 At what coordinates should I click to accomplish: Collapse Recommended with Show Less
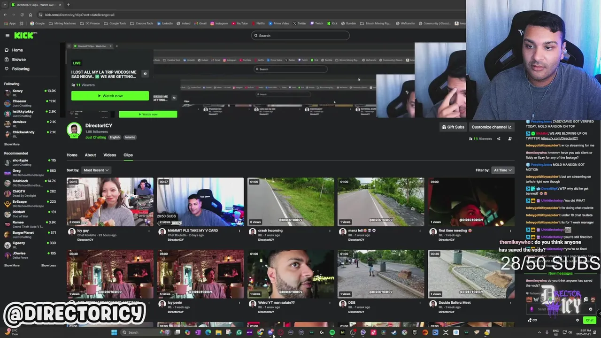(48, 265)
